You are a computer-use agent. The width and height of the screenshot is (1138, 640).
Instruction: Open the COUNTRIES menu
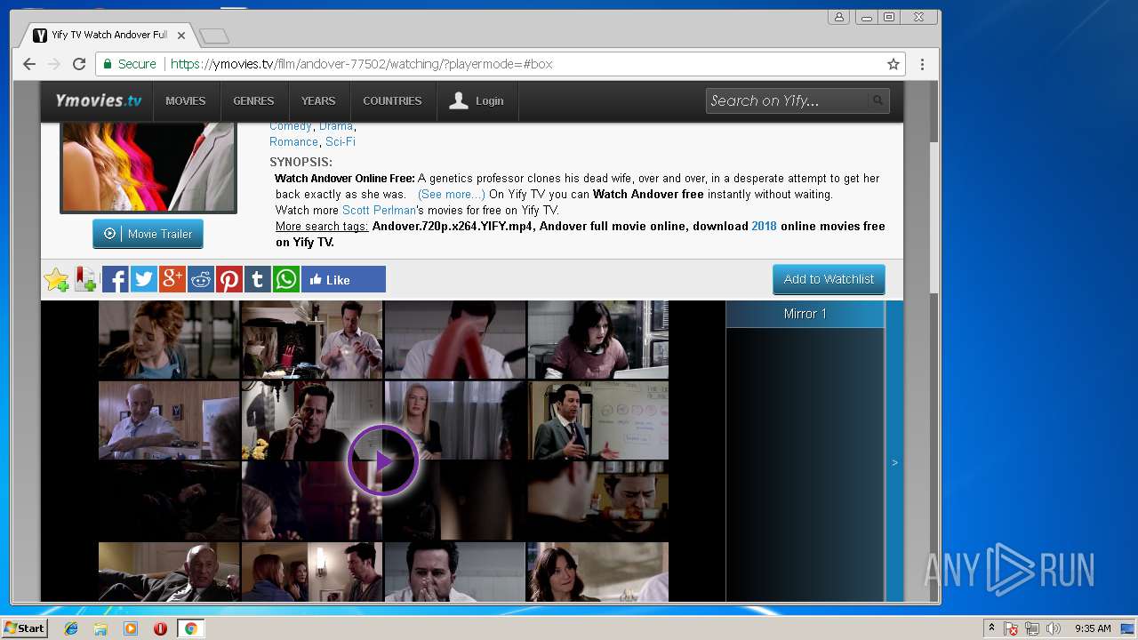pyautogui.click(x=392, y=101)
